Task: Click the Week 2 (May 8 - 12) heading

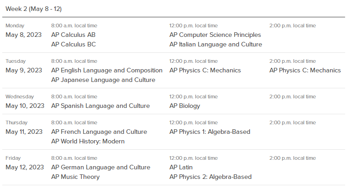Action: (x=33, y=9)
